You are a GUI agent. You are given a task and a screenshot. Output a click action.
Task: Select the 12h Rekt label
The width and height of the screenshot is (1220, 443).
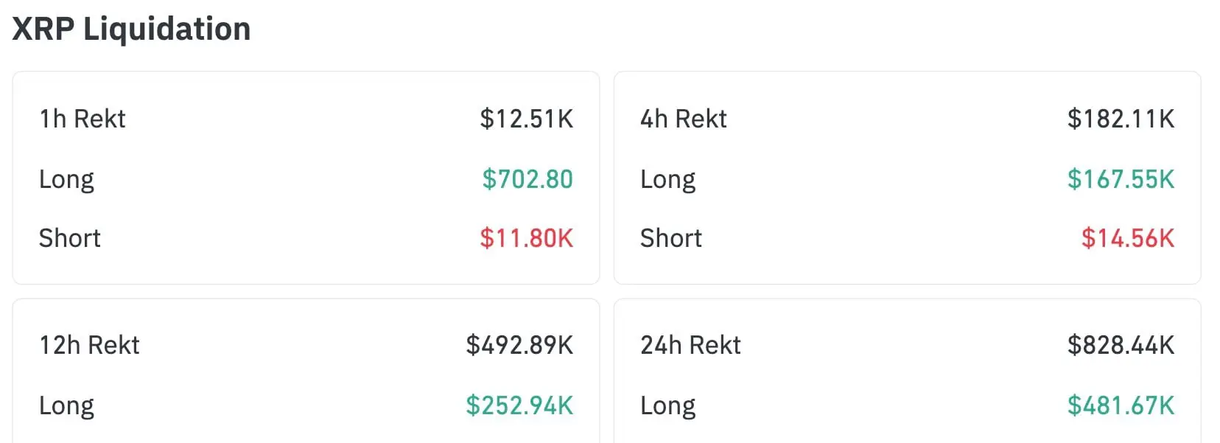point(89,345)
